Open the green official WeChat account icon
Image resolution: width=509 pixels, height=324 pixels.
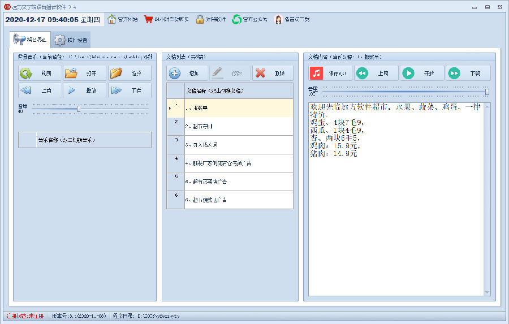236,19
